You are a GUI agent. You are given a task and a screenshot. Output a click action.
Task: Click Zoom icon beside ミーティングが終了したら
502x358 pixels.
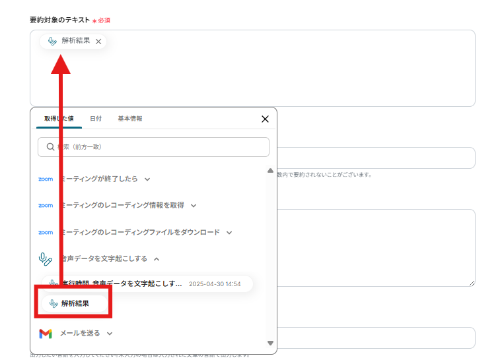tap(46, 179)
